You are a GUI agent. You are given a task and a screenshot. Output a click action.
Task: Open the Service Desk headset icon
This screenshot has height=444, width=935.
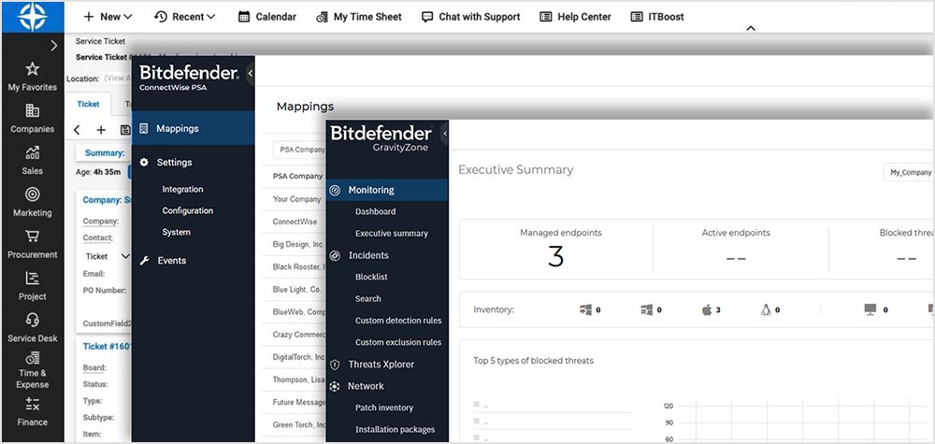[32, 321]
